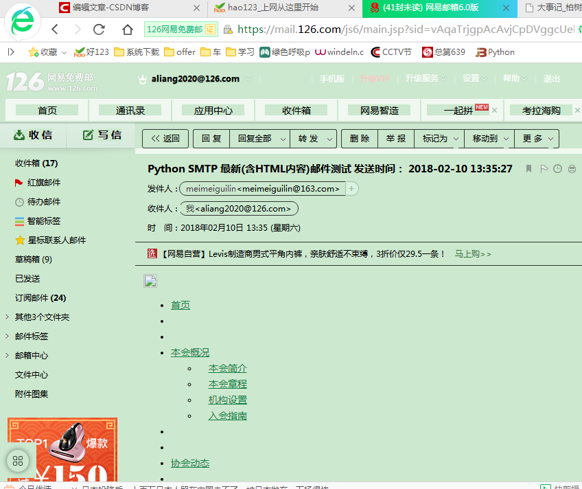This screenshot has height=489, width=582.
Task: Click the vacuum cleaner ad banner
Action: 62,450
